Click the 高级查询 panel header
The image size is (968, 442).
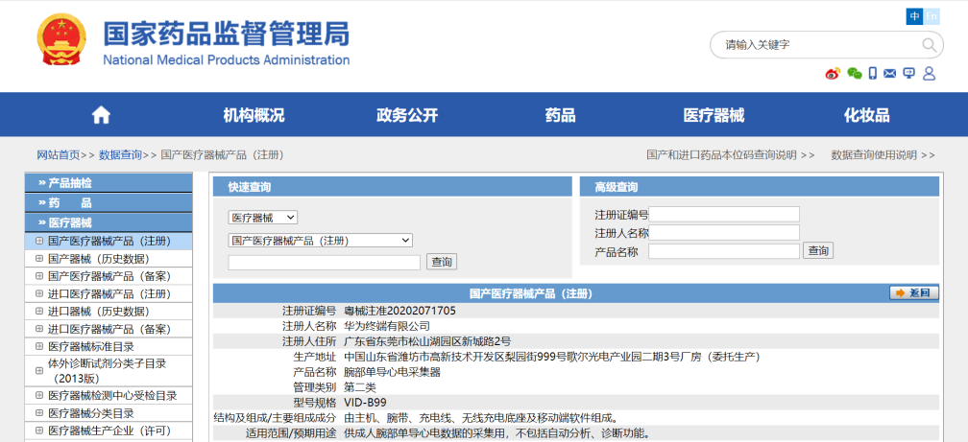760,187
